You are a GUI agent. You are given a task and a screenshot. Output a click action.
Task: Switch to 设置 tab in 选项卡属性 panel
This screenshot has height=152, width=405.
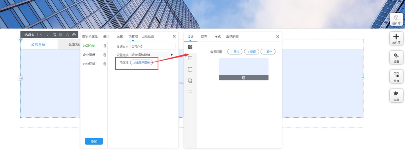click(x=119, y=36)
